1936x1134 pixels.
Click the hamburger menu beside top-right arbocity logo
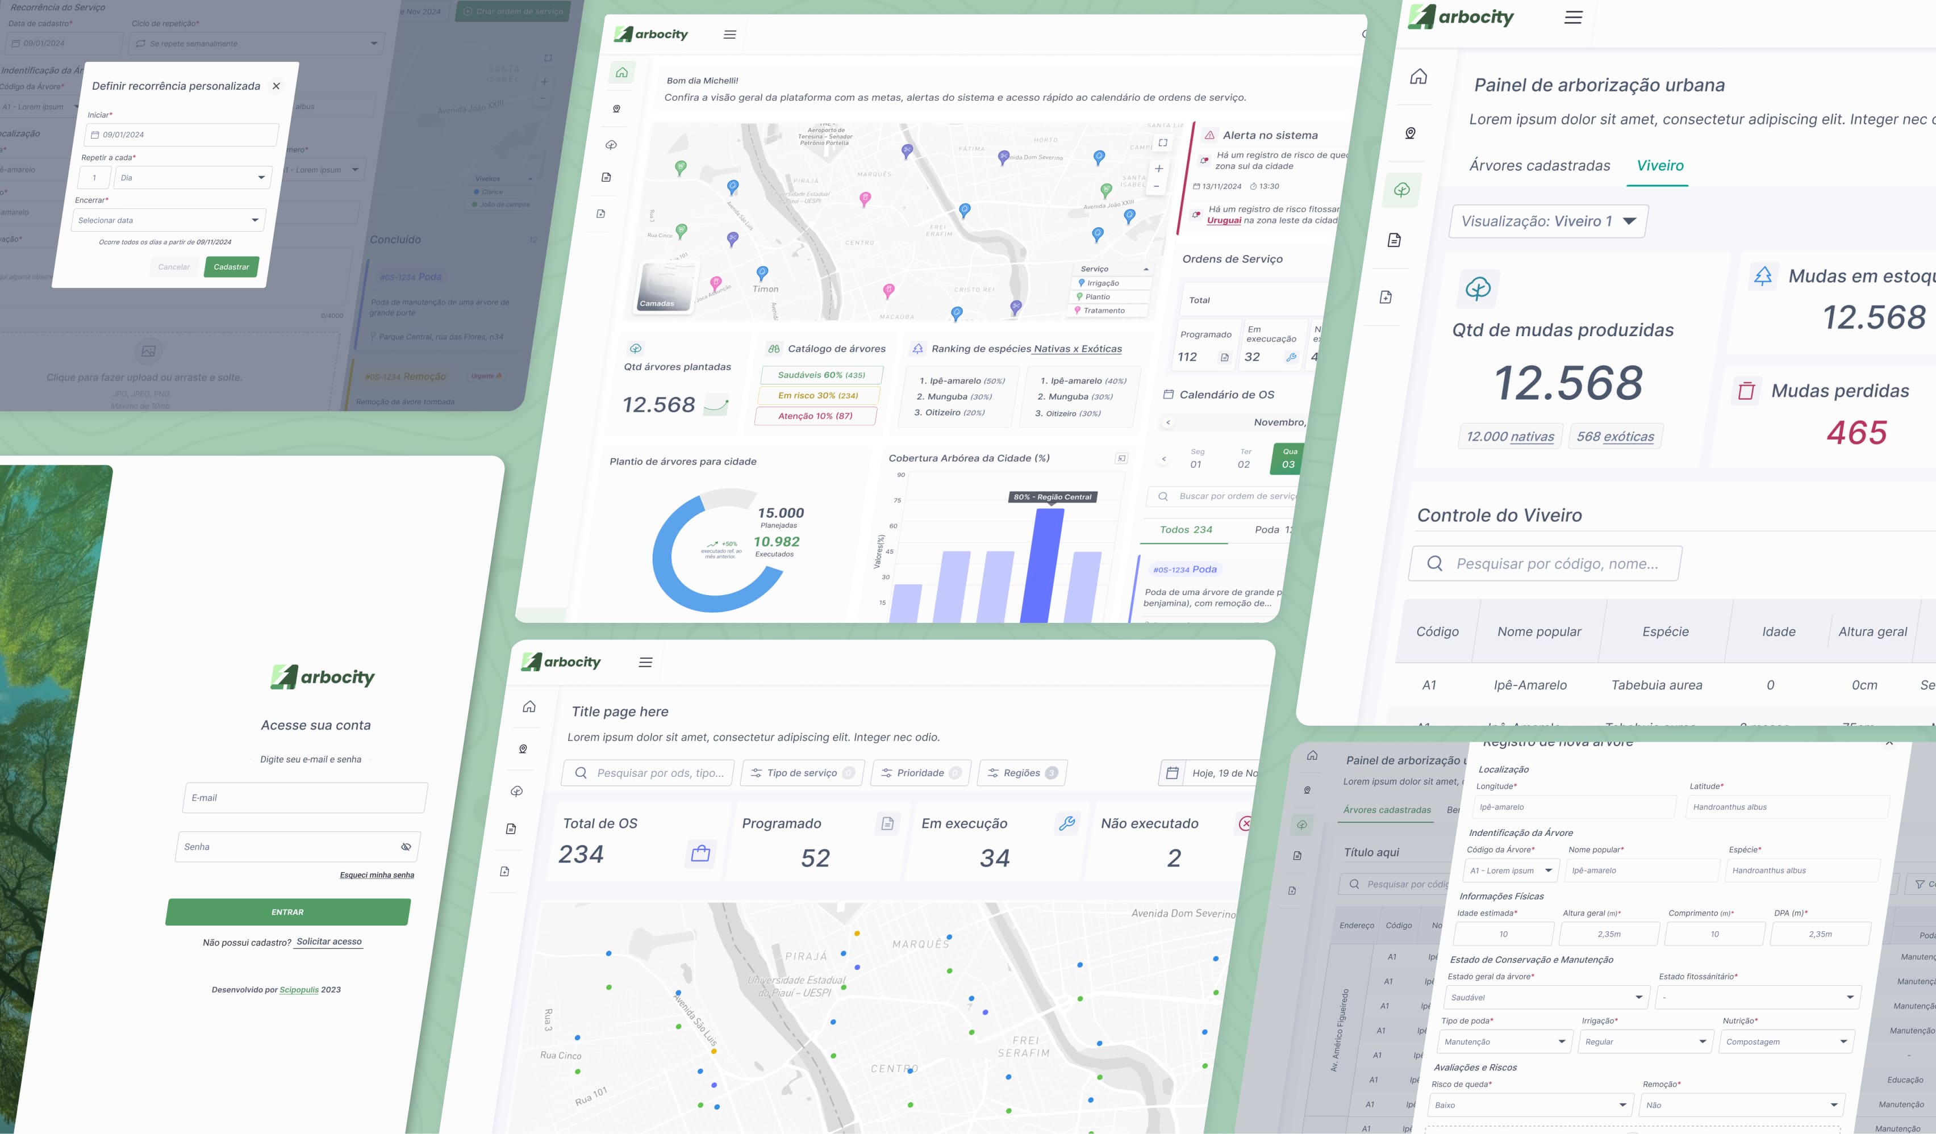pos(1572,17)
